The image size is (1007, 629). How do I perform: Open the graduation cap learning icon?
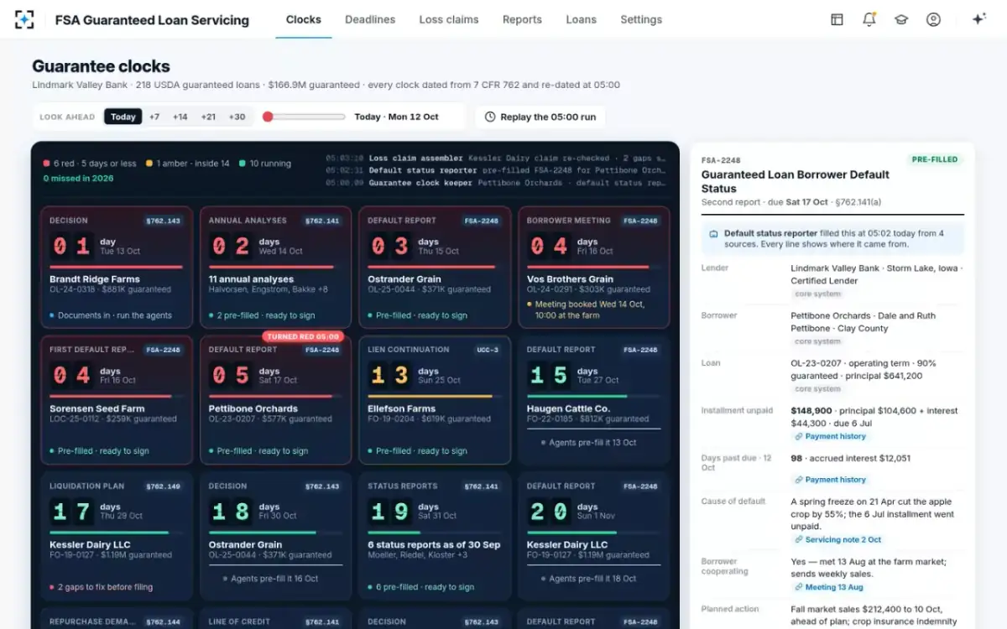tap(901, 19)
